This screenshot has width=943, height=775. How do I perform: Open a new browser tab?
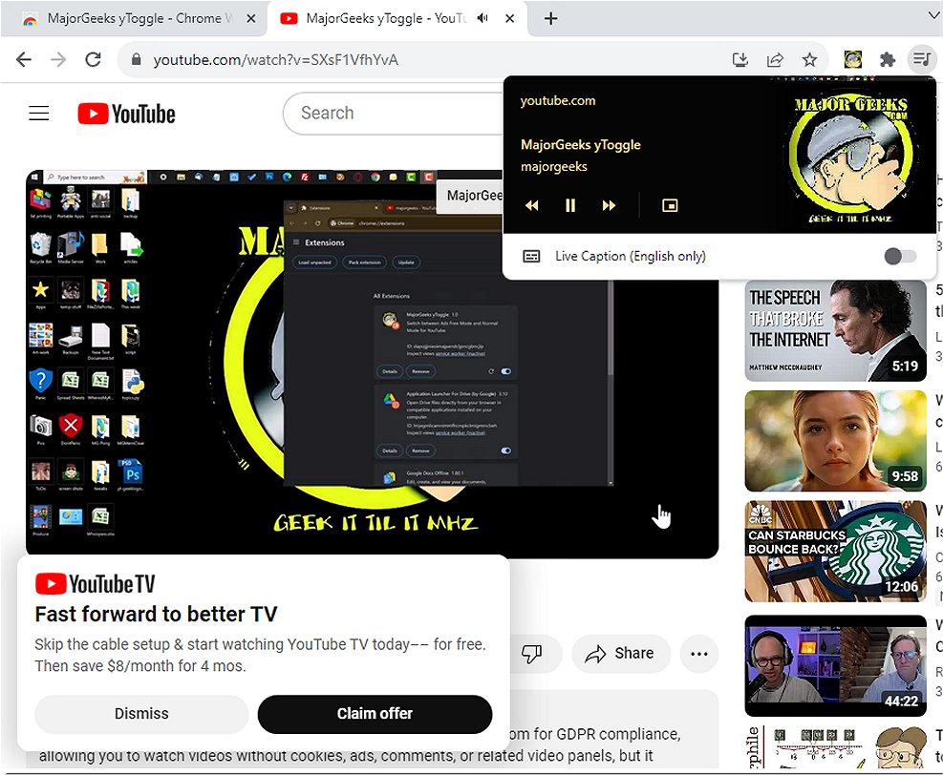coord(551,18)
